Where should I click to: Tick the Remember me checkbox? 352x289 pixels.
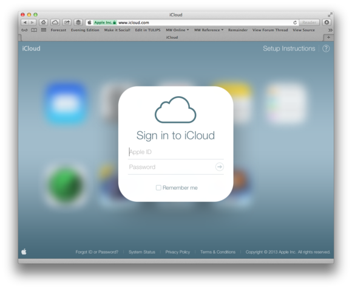pos(158,188)
